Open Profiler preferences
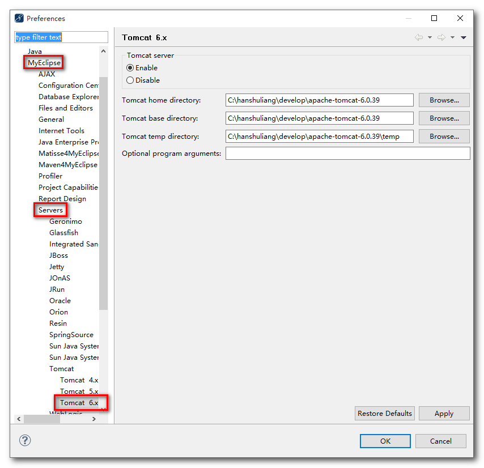This screenshot has width=484, height=468. (50, 176)
